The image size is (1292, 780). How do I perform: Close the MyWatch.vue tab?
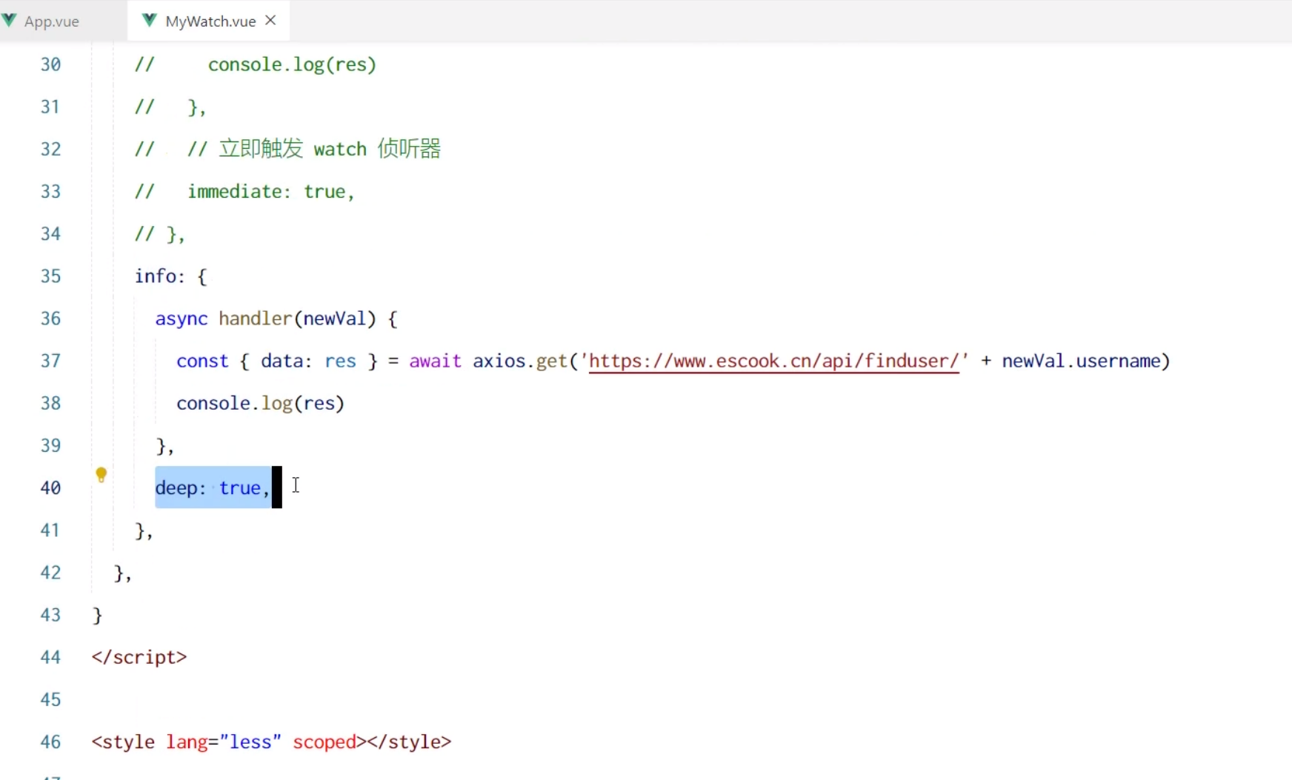(x=271, y=21)
